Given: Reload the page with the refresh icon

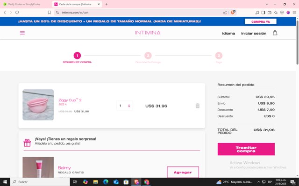Looking at the screenshot, I should pyautogui.click(x=17, y=13).
